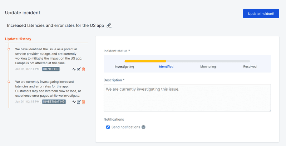Edit the Investigating update entry
Viewport: 286px width, 146px height.
(x=79, y=102)
